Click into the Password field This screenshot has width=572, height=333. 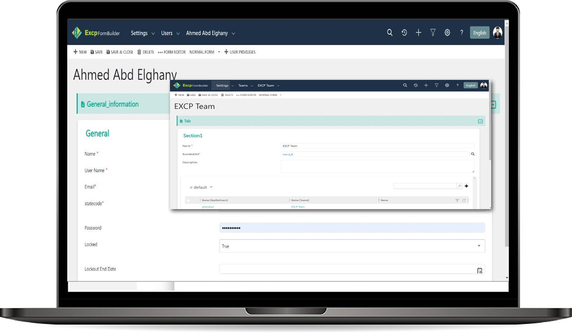pos(352,228)
